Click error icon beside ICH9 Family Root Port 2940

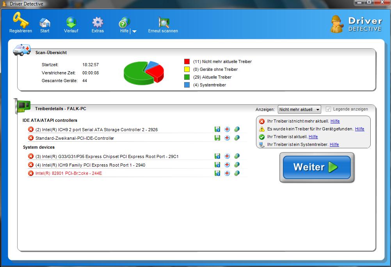coord(31,165)
